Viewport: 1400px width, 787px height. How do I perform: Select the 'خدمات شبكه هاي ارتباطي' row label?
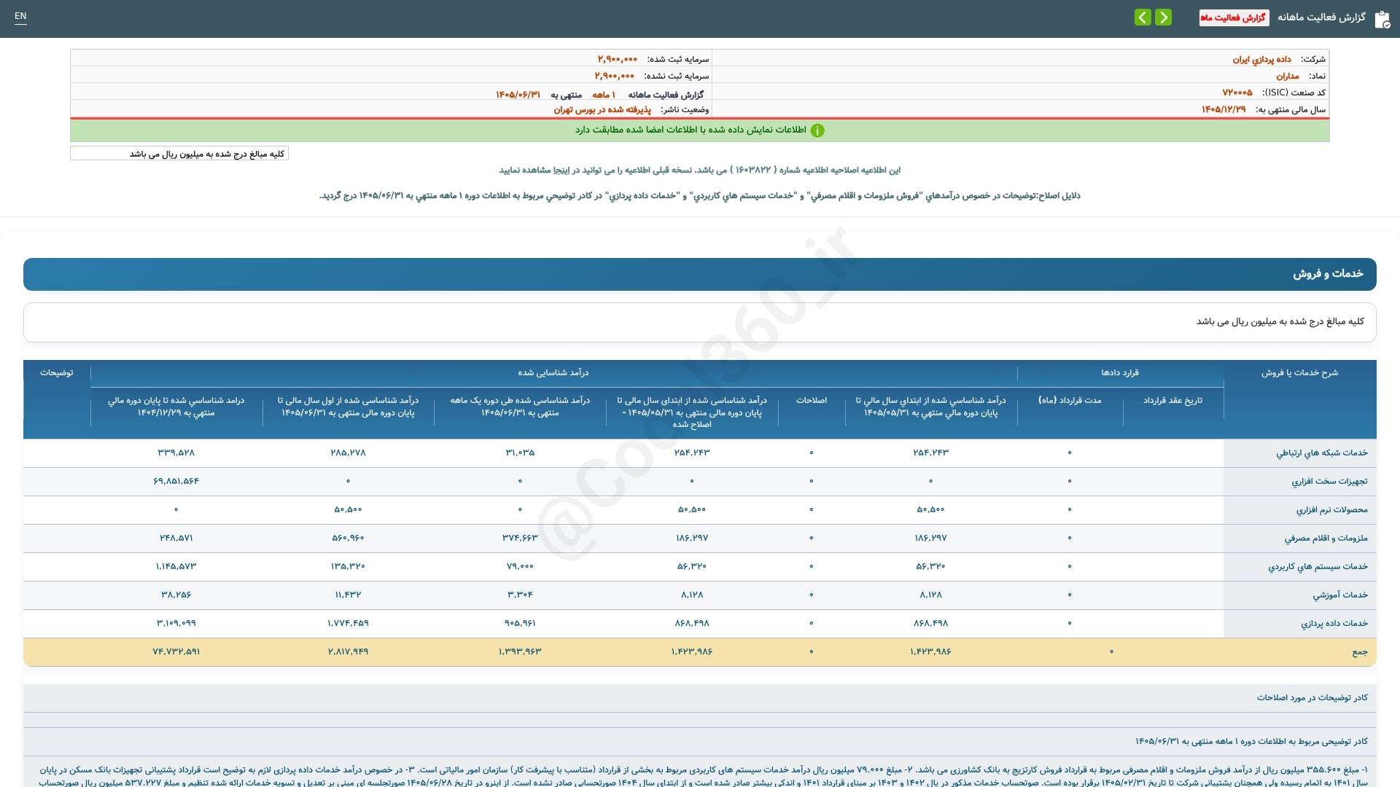coord(1321,453)
